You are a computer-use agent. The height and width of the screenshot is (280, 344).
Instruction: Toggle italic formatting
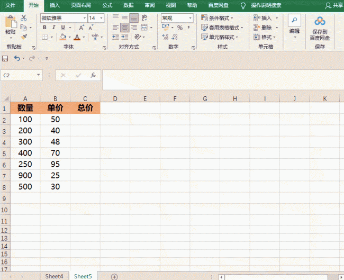54,28
